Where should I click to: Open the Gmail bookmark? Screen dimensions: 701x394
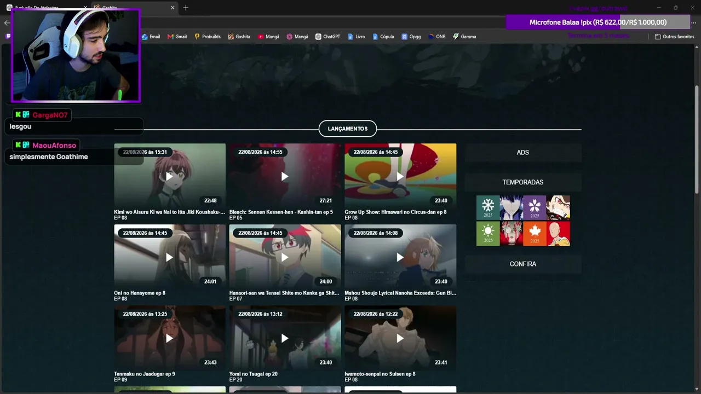click(177, 37)
